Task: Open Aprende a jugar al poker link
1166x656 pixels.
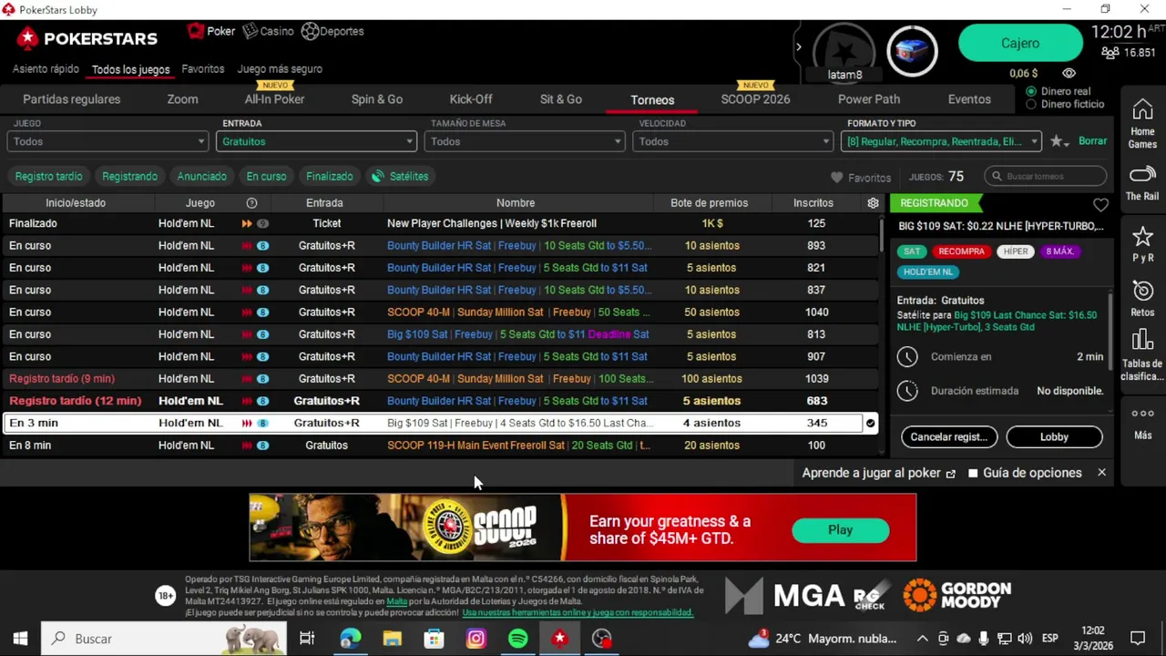Action: click(878, 473)
